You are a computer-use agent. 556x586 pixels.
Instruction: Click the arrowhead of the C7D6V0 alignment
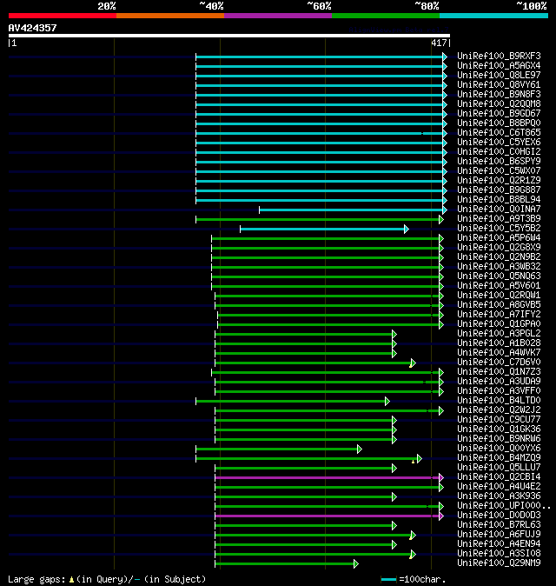(x=413, y=363)
